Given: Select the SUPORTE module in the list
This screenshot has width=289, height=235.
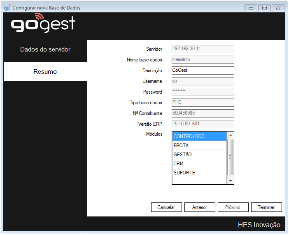Looking at the screenshot, I should click(199, 173).
